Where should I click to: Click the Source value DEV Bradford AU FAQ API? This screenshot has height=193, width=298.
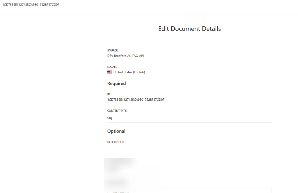(x=125, y=56)
